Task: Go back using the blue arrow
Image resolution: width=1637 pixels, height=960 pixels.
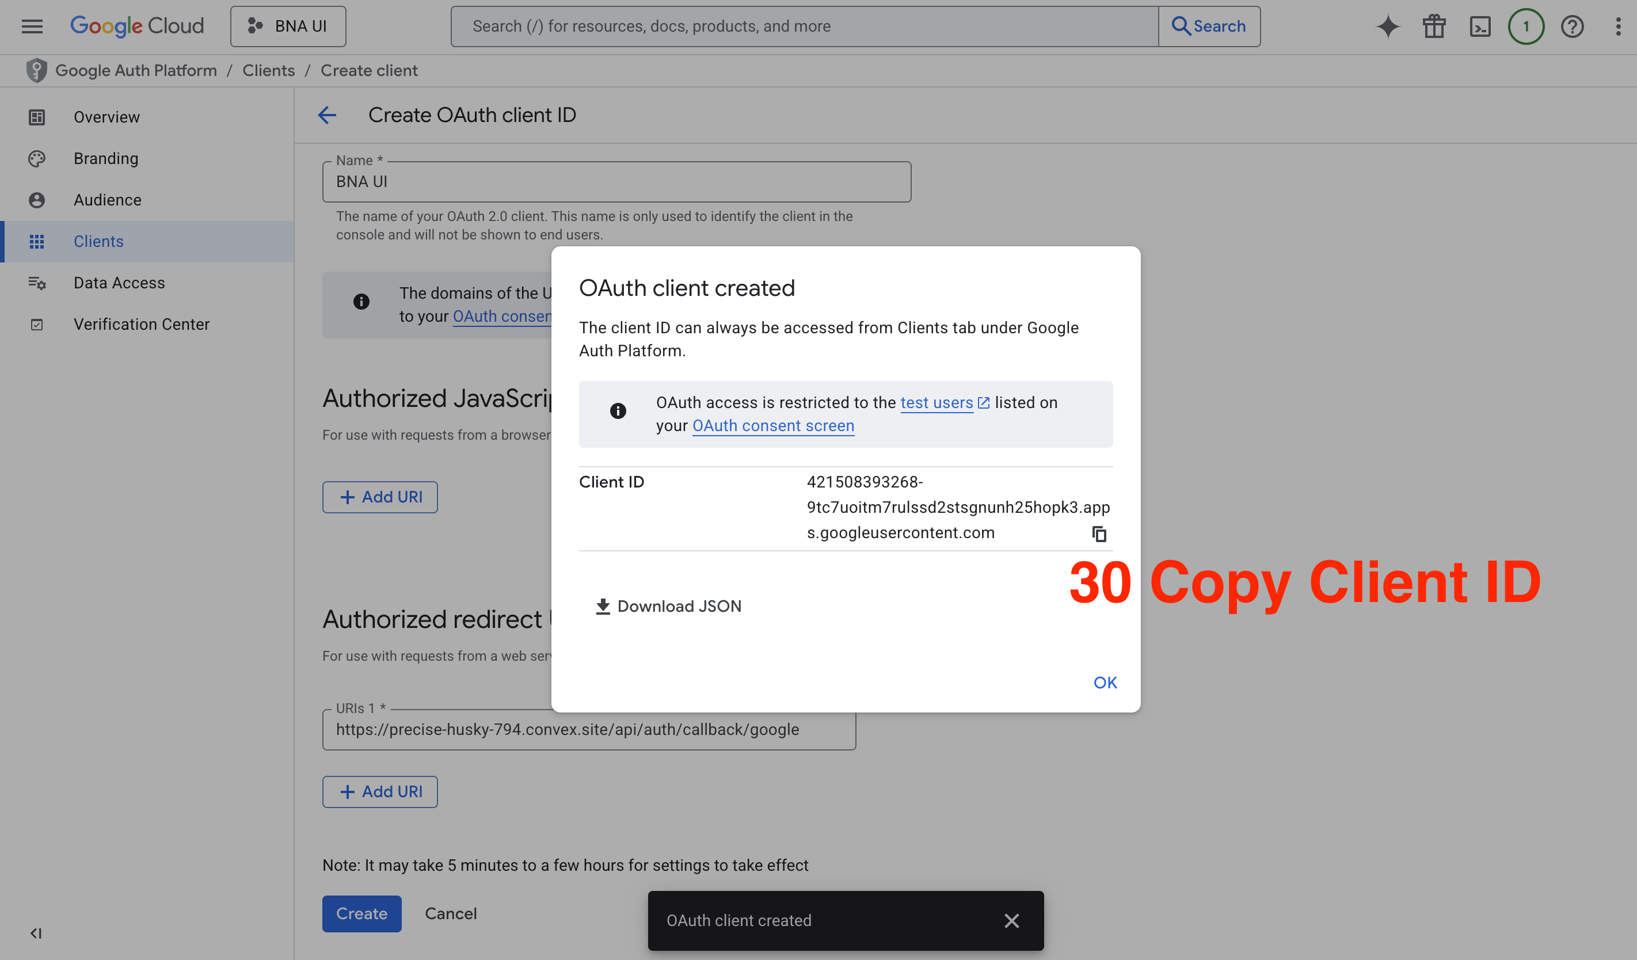Action: pos(327,115)
